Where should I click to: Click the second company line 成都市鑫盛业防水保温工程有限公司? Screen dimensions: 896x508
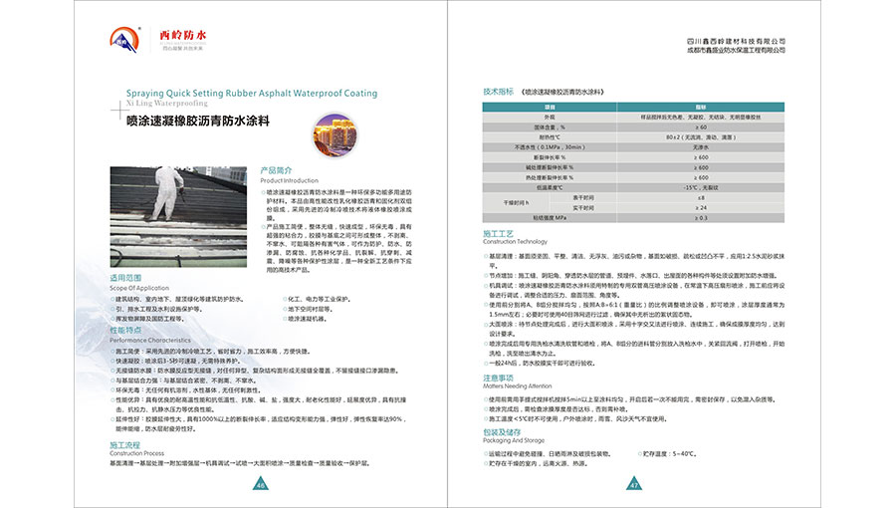(736, 50)
